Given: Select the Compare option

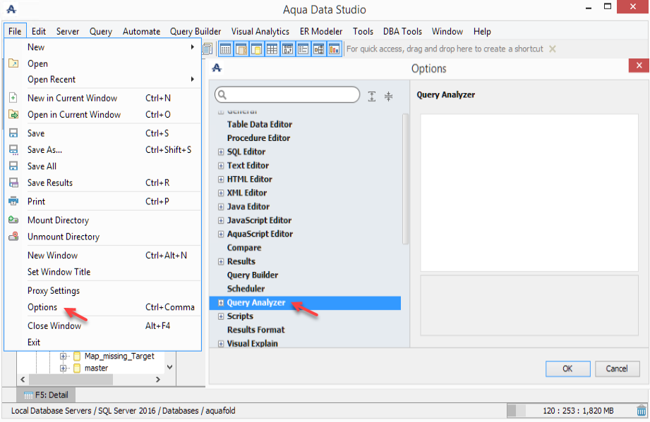Looking at the screenshot, I should 244,248.
